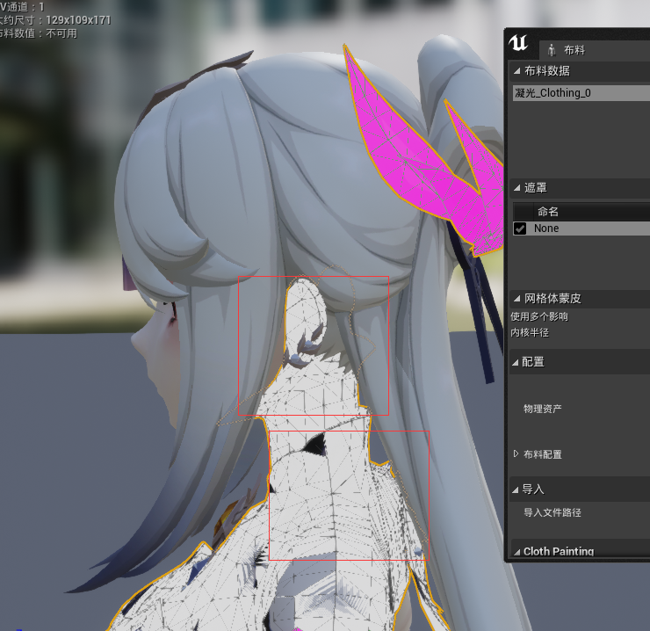The image size is (650, 631).
Task: Toggle the None mask checkbox
Action: tap(520, 228)
